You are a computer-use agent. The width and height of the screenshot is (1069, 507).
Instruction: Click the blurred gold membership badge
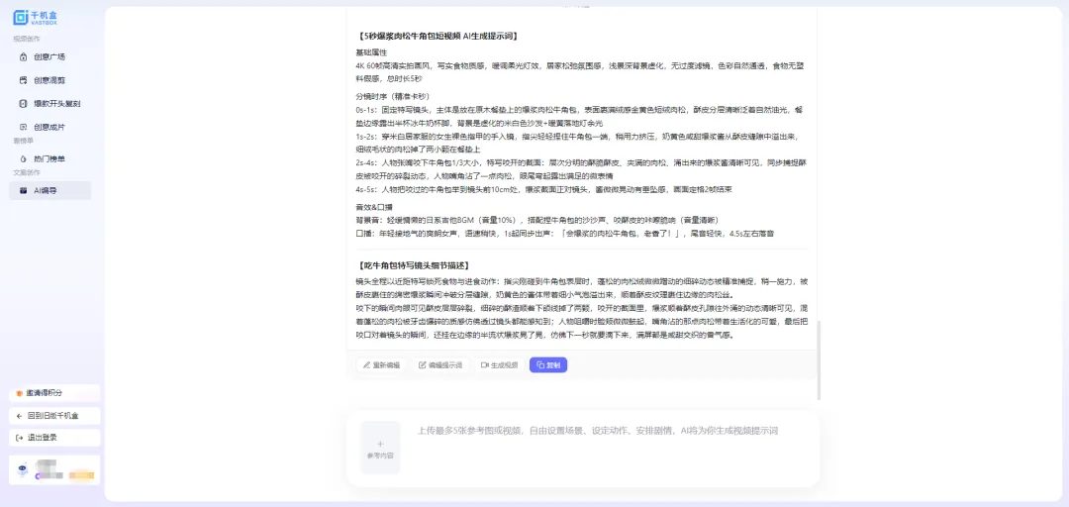[x=81, y=474]
